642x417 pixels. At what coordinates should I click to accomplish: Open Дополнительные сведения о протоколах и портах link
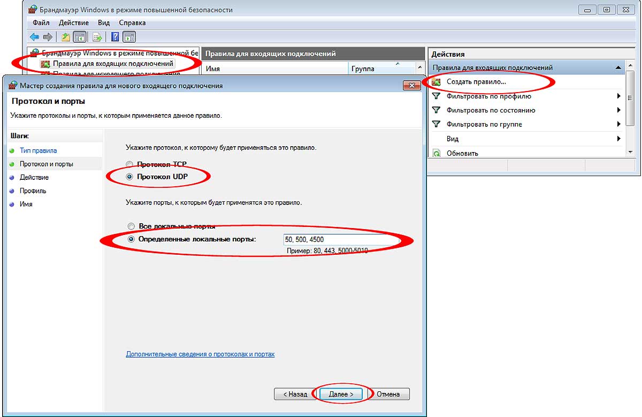coord(200,354)
